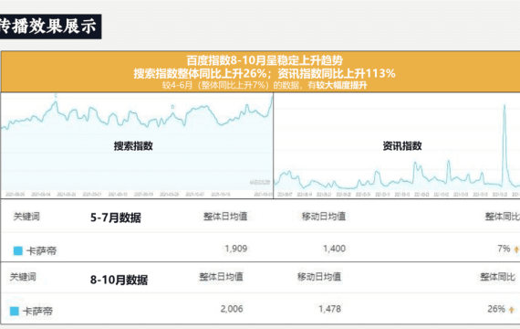Click the orange up arrow next to 26%
This screenshot has height=329, width=520.
coord(512,310)
